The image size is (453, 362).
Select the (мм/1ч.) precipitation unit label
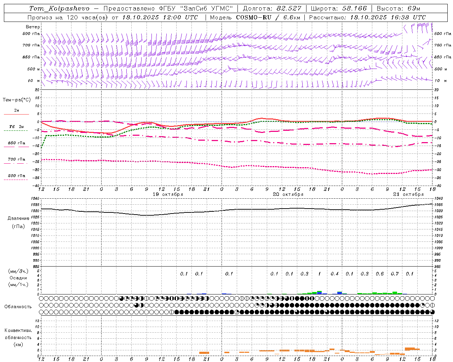(x=18, y=285)
